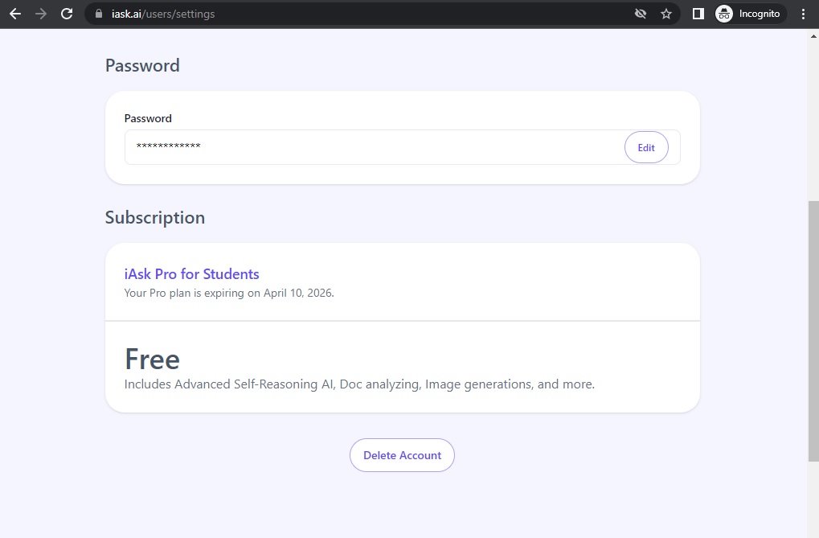Screen dimensions: 819x538
Task: Click the address bar URL iask.ai/users/settings
Action: [x=163, y=14]
